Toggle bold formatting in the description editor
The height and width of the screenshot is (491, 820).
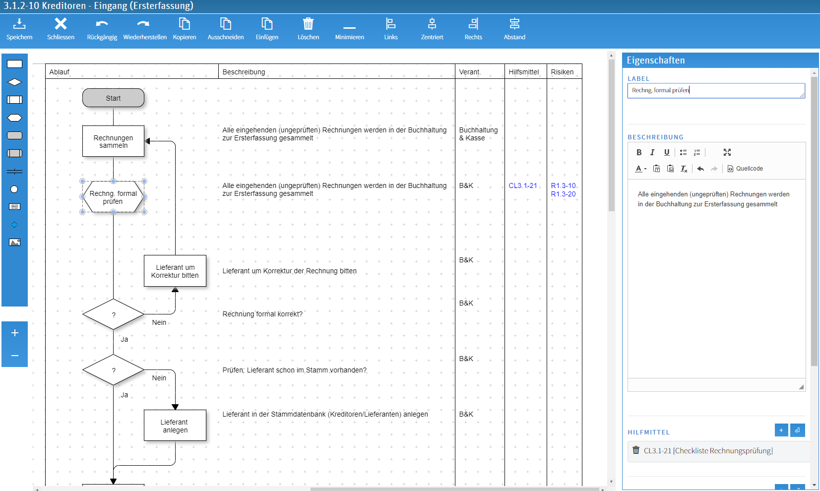[x=639, y=152]
